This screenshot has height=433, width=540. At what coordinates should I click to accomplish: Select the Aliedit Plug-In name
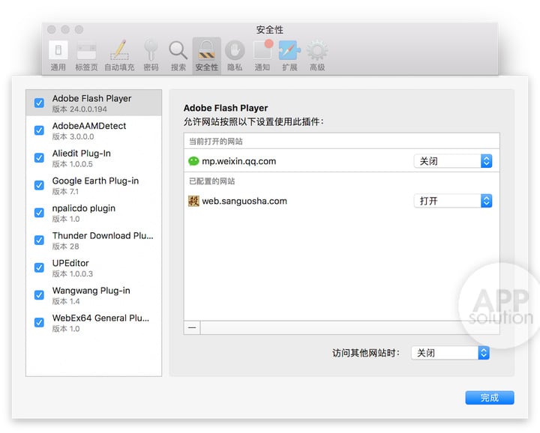tap(82, 154)
